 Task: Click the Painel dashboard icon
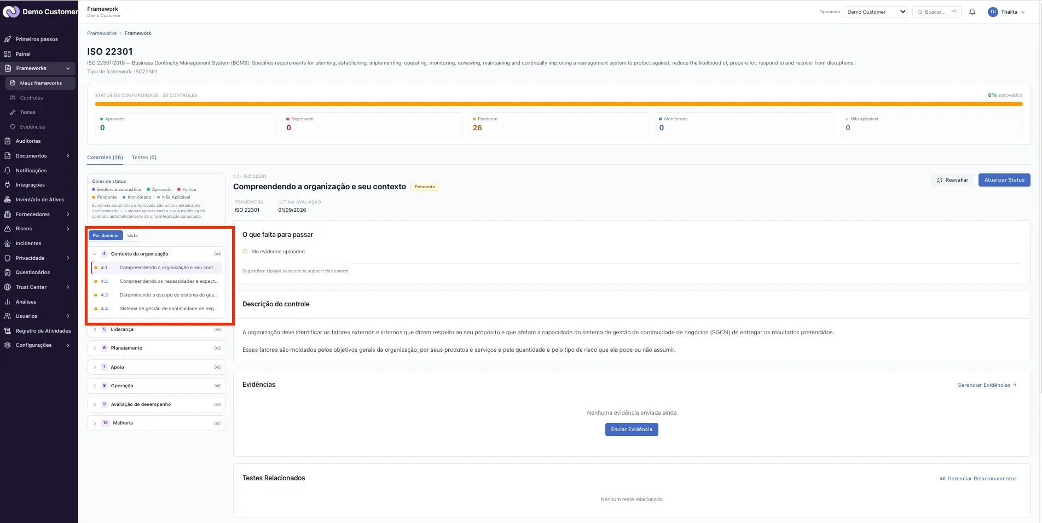(x=8, y=54)
